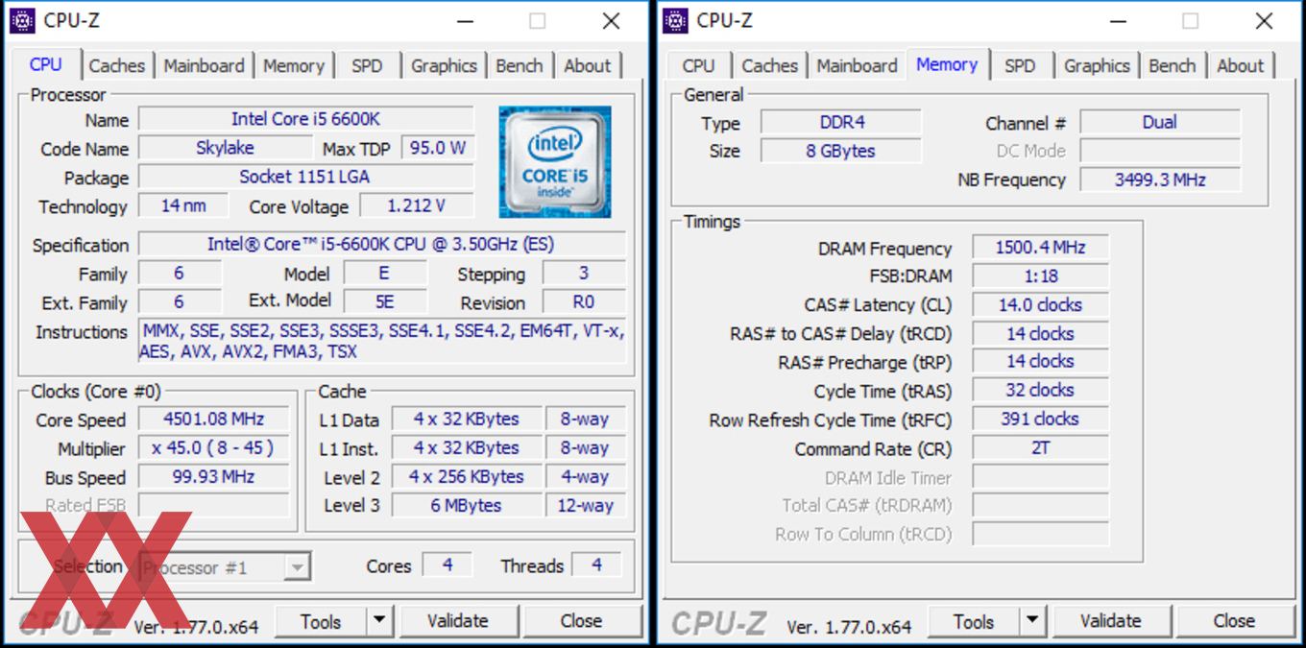The height and width of the screenshot is (648, 1306).
Task: Select Memory tab in right CPU-Z window
Action: tap(947, 64)
